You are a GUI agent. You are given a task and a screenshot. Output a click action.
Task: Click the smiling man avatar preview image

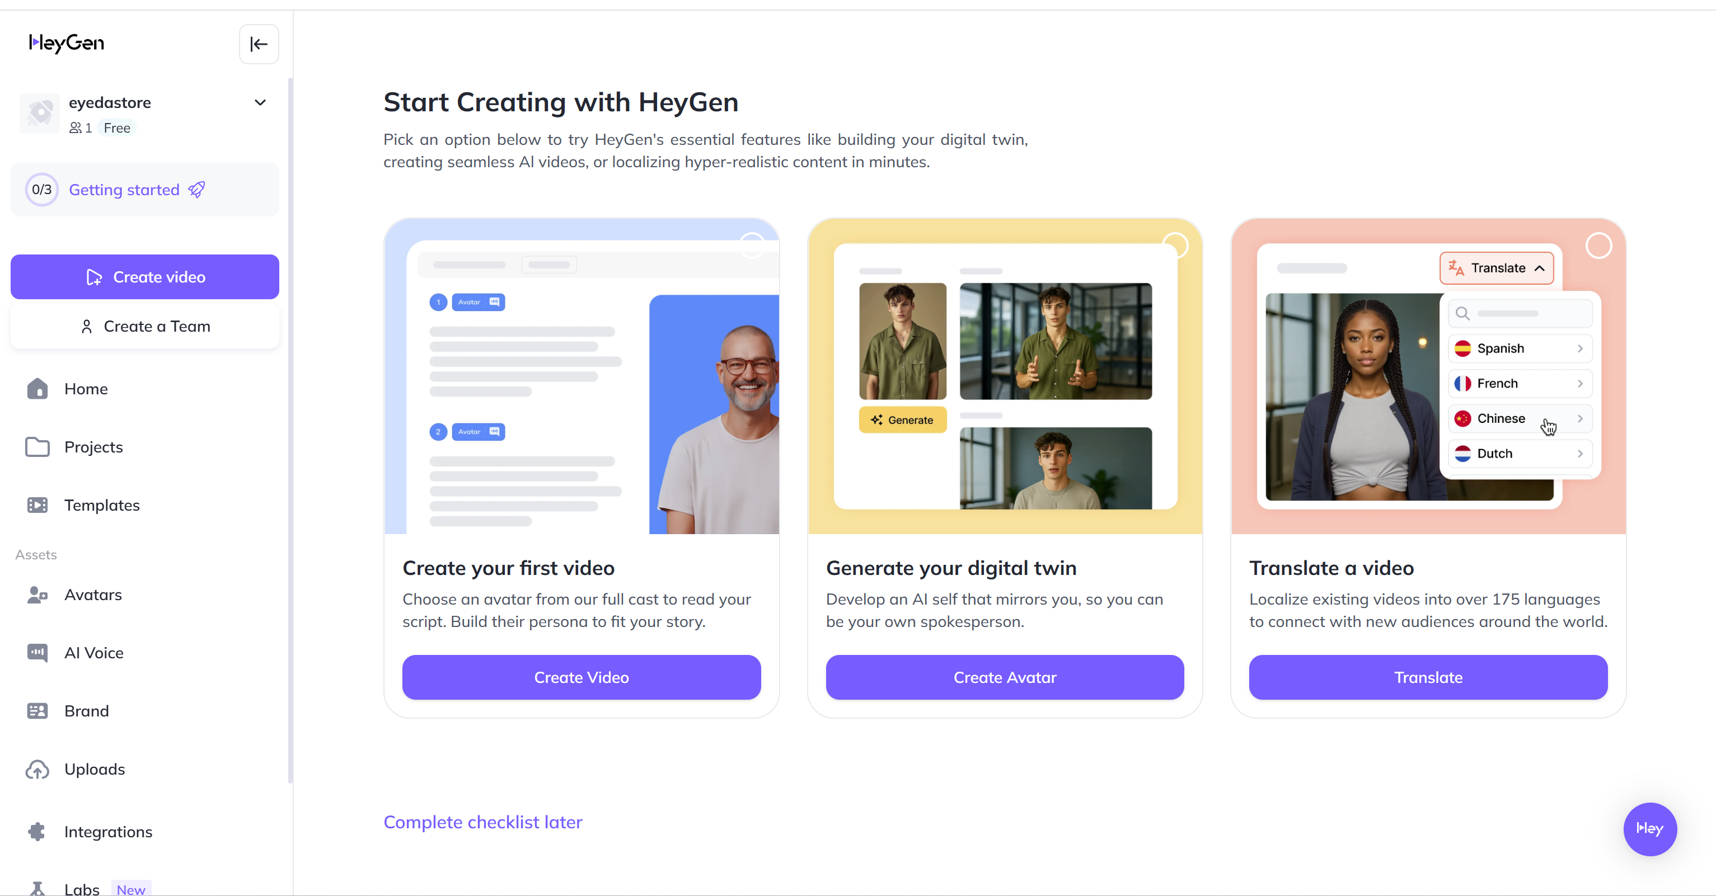[714, 414]
